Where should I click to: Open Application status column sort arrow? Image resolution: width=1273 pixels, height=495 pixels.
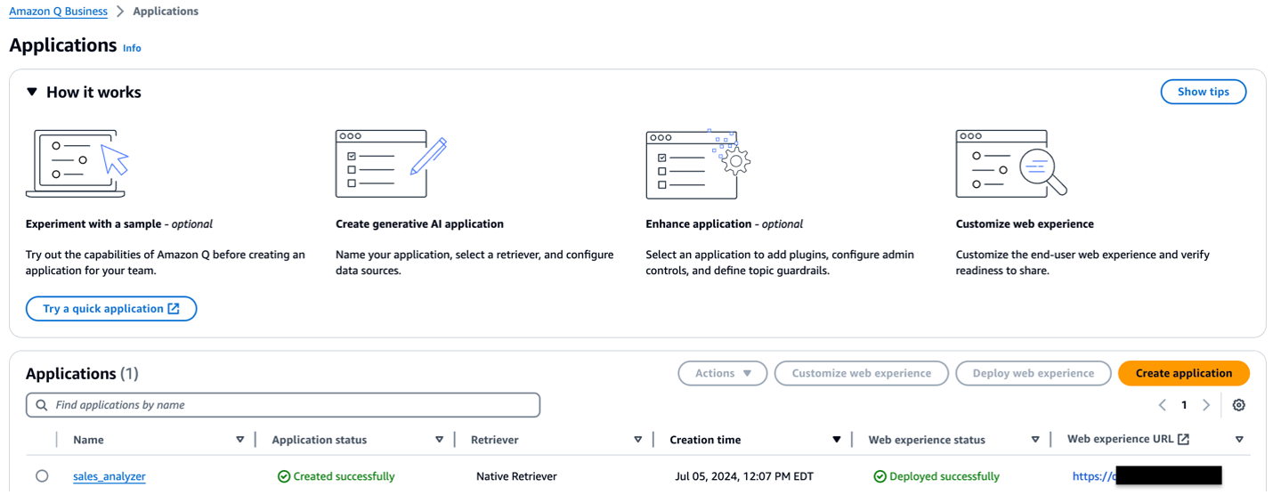(x=440, y=440)
